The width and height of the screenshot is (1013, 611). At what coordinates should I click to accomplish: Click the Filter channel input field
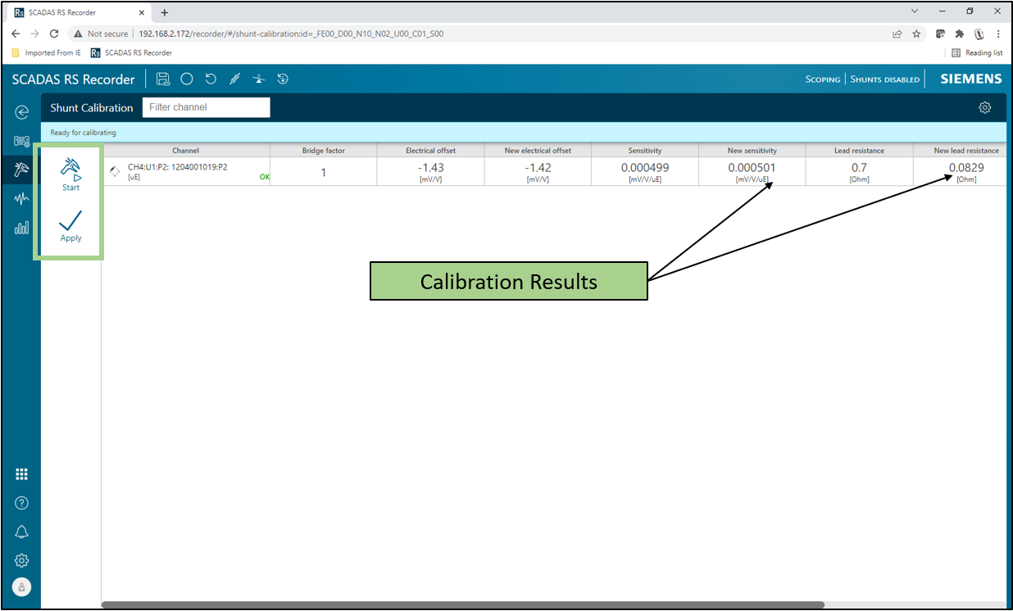pyautogui.click(x=206, y=107)
